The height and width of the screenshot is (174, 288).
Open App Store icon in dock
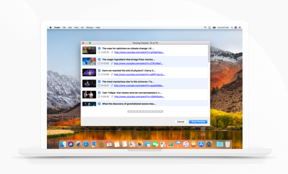click(x=201, y=144)
